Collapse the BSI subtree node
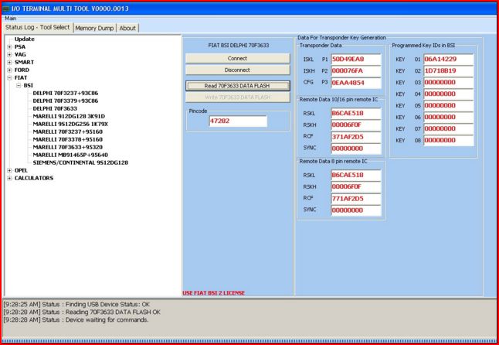This screenshot has height=345, width=499. coord(18,86)
